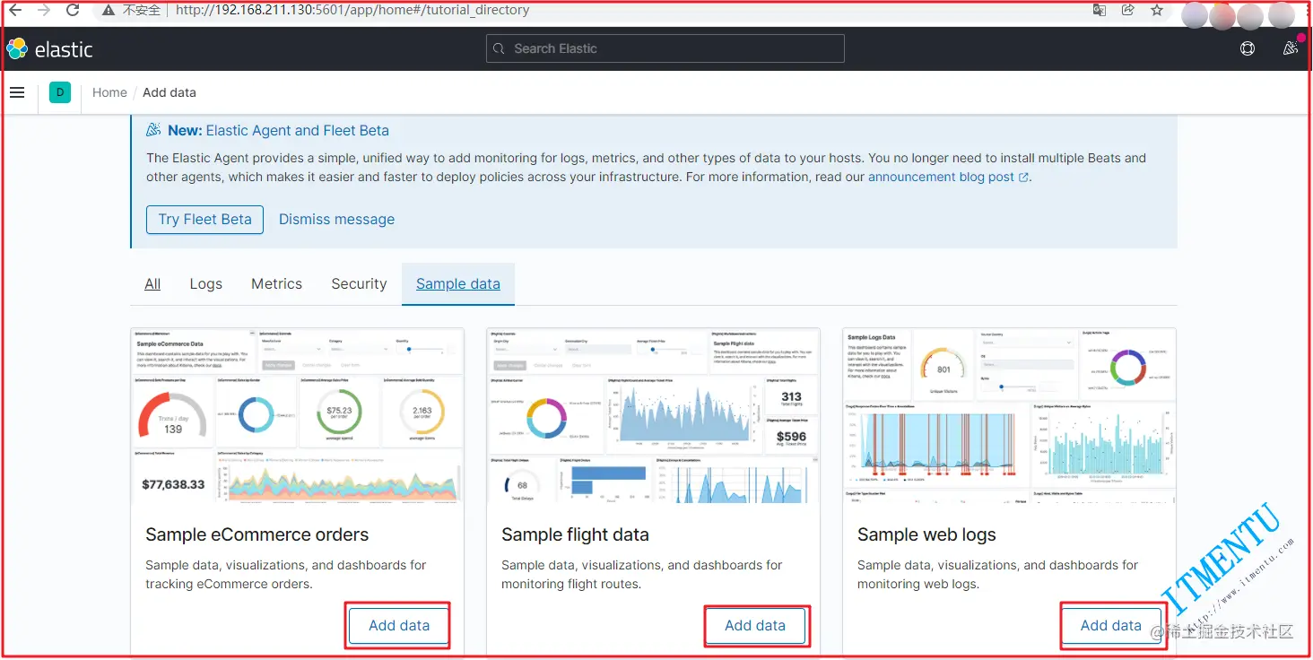The width and height of the screenshot is (1313, 660).
Task: Click the not-secure warning icon in address bar
Action: click(109, 11)
